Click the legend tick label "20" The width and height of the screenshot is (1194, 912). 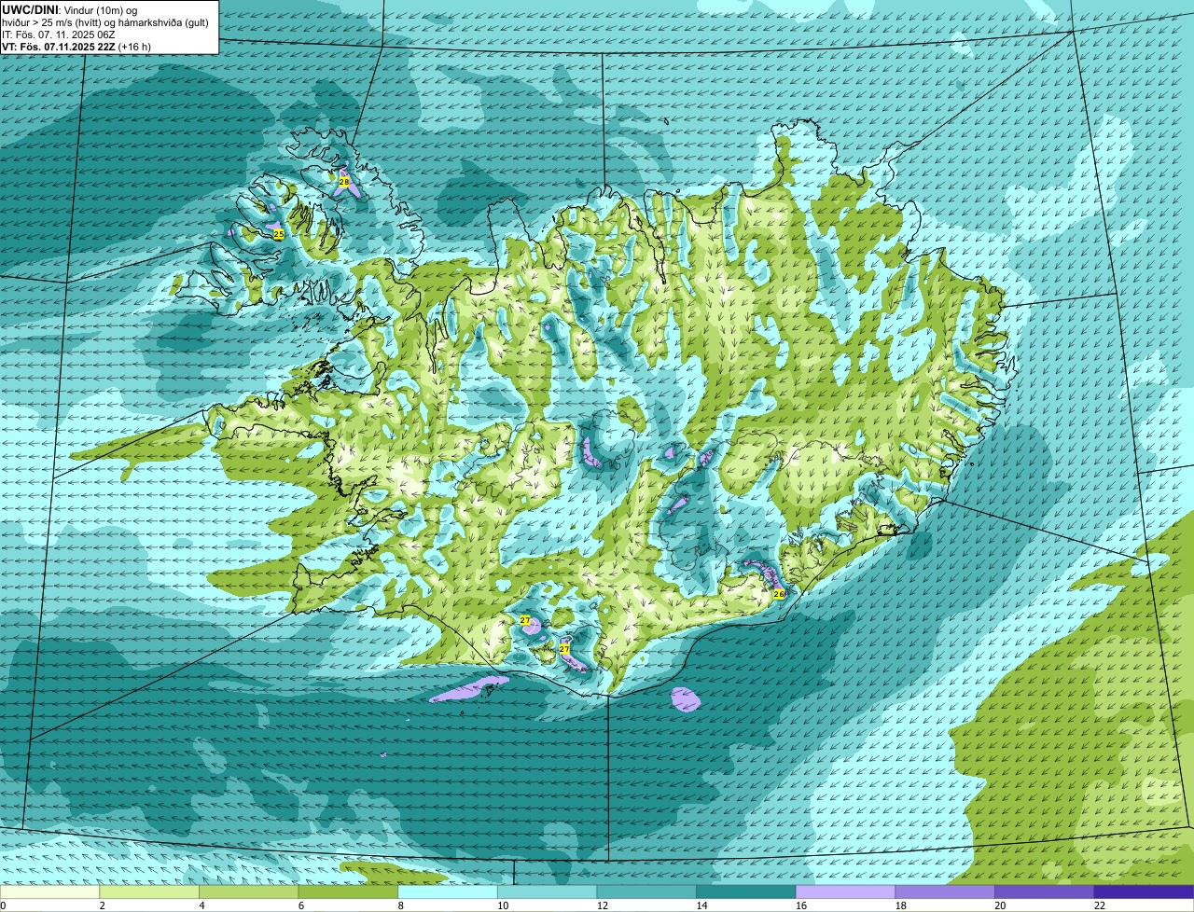tap(1000, 905)
